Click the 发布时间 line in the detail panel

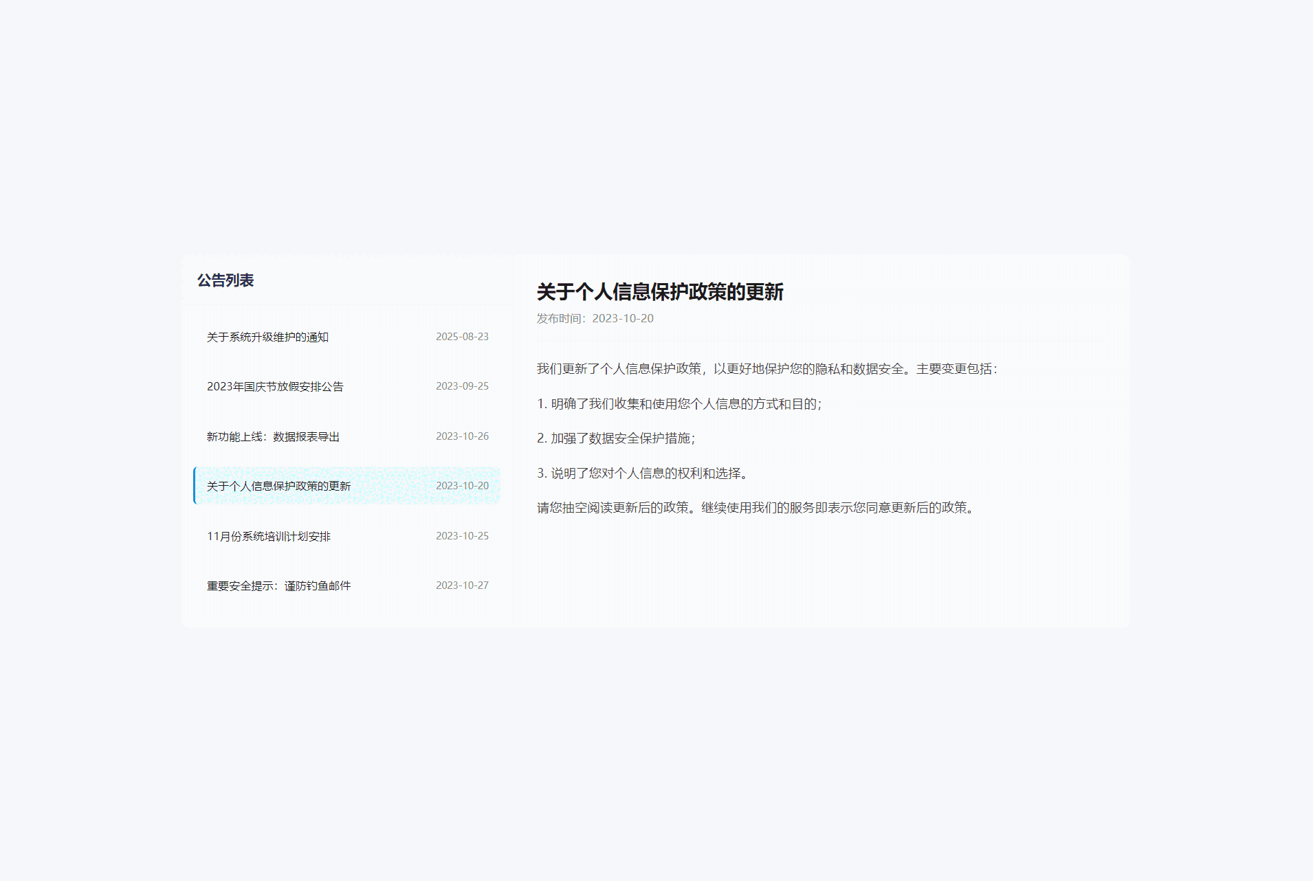[x=595, y=318]
